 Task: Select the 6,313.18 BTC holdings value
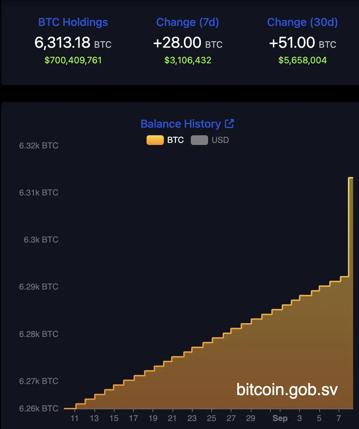pyautogui.click(x=73, y=43)
